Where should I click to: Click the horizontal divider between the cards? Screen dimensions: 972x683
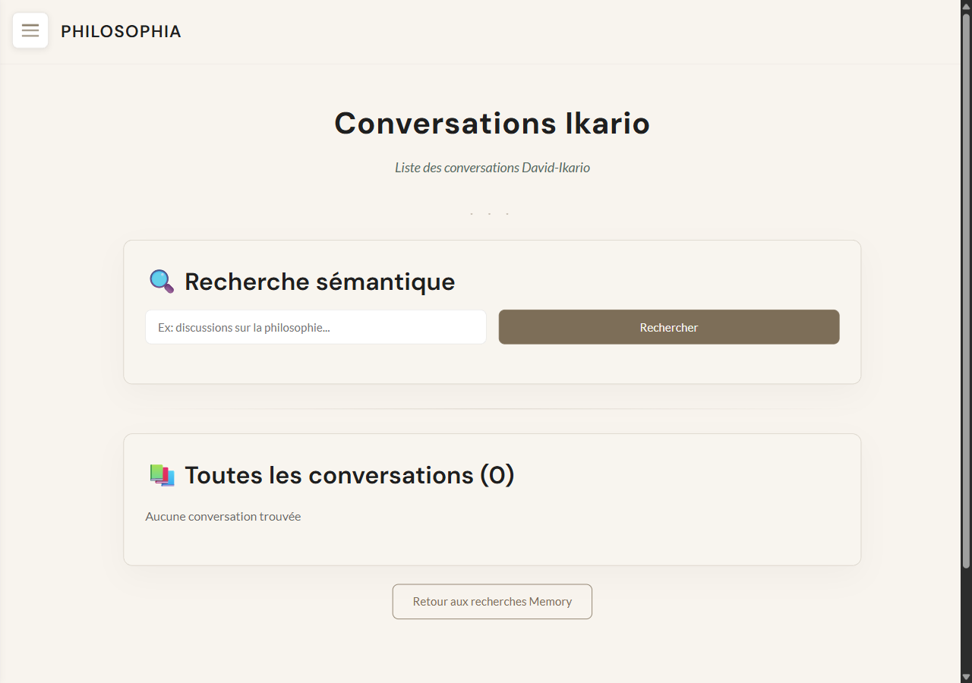492,409
